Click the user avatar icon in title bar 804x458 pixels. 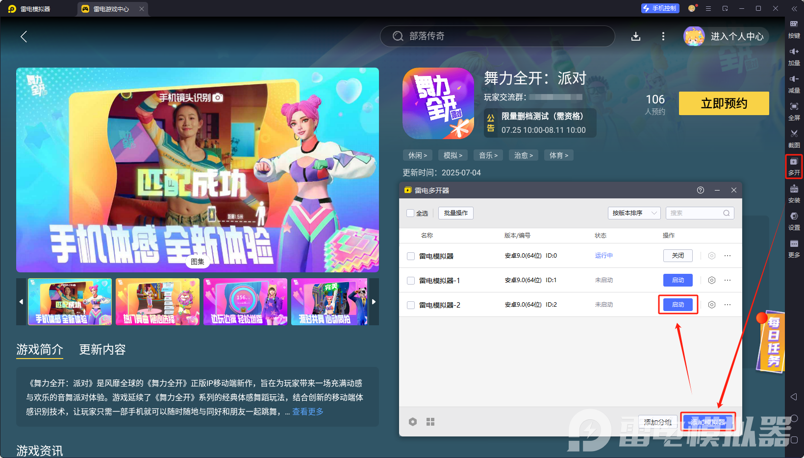click(692, 8)
